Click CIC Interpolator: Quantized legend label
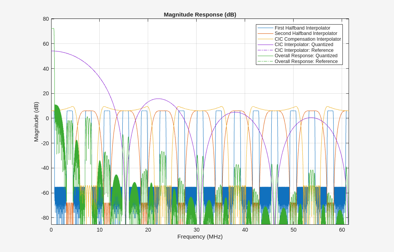394x252 pixels. coord(304,45)
